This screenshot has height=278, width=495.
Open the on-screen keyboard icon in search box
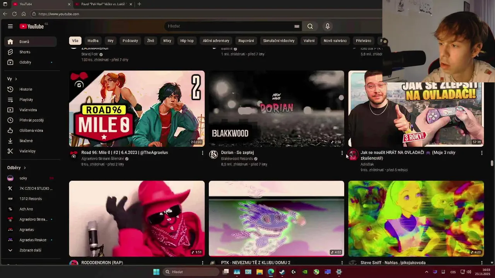(x=297, y=26)
